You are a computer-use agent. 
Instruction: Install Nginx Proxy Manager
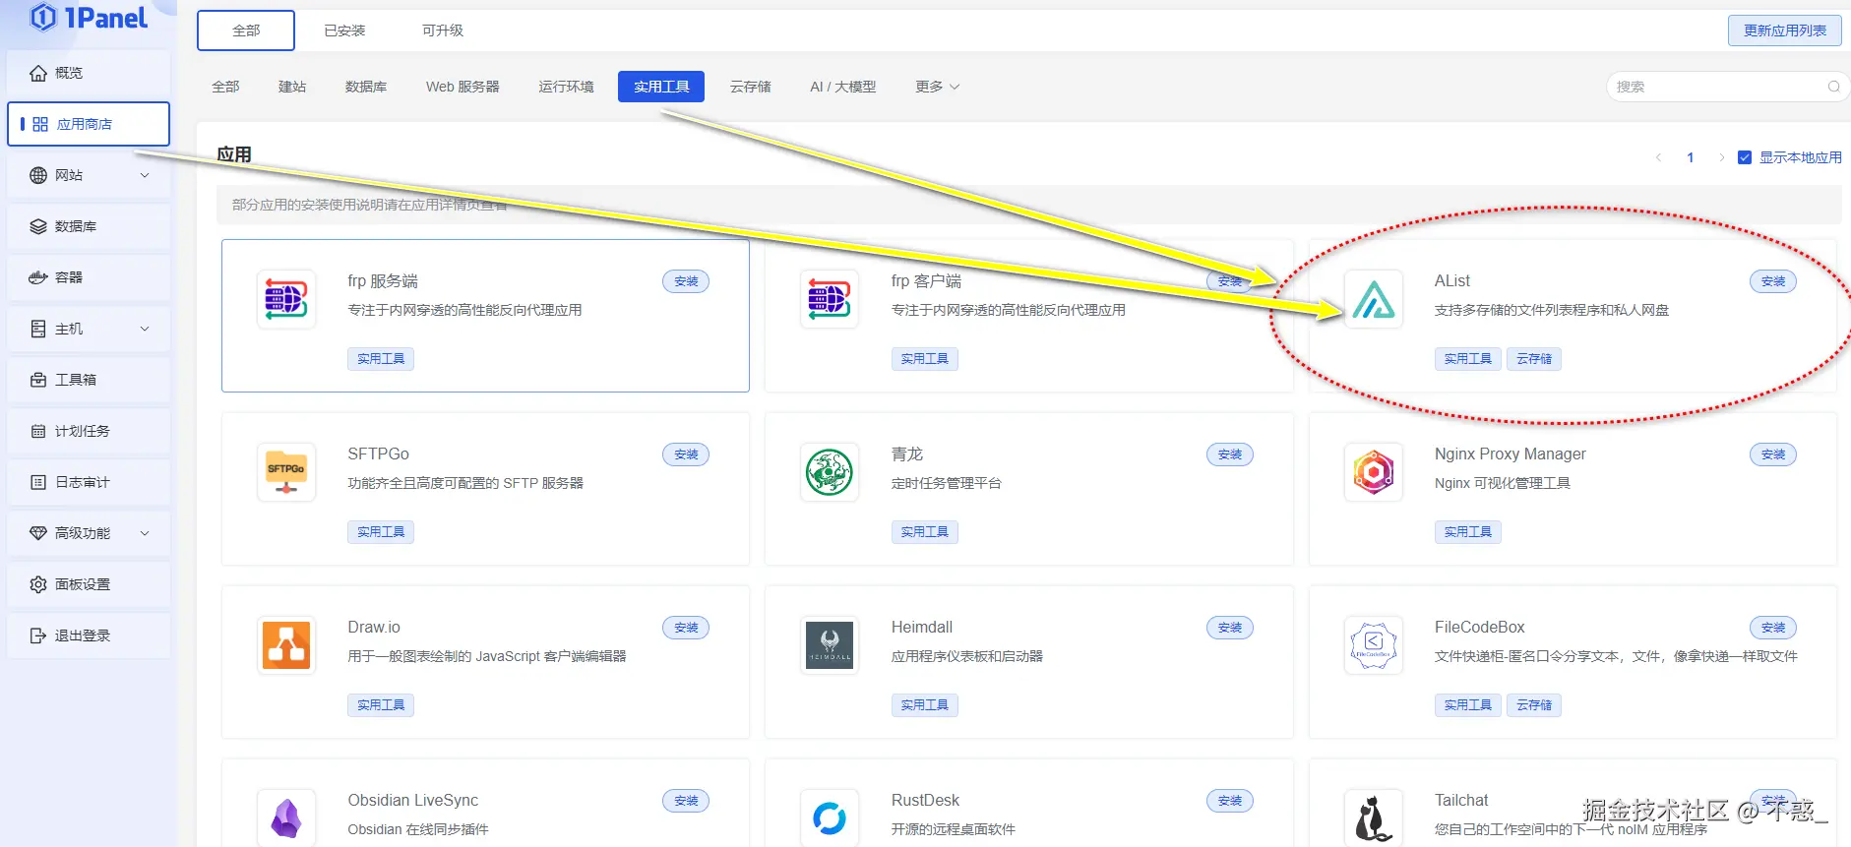click(1773, 454)
